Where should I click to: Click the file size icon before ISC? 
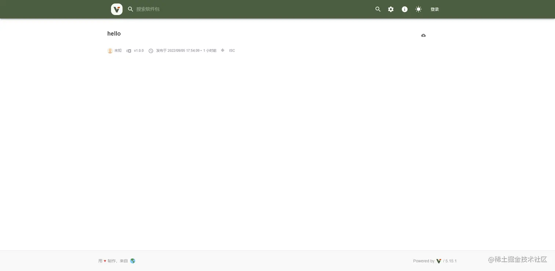click(x=222, y=50)
